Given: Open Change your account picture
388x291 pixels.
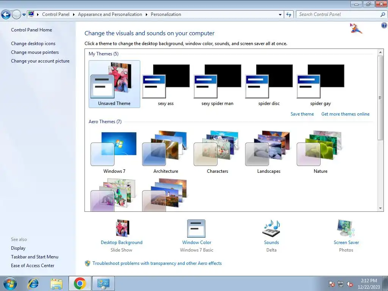Looking at the screenshot, I should (x=40, y=61).
